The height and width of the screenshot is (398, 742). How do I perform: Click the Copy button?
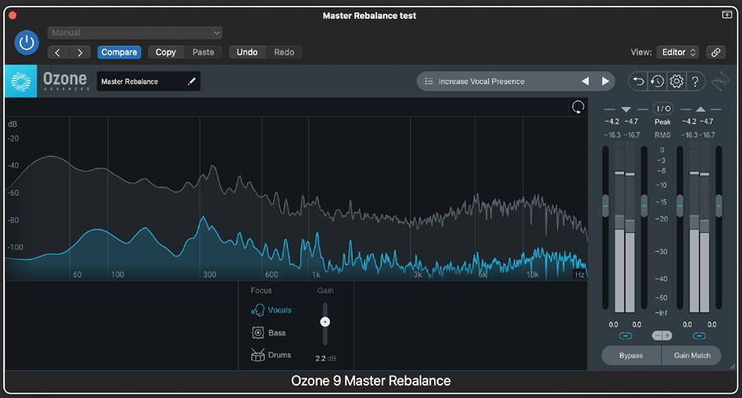point(166,53)
